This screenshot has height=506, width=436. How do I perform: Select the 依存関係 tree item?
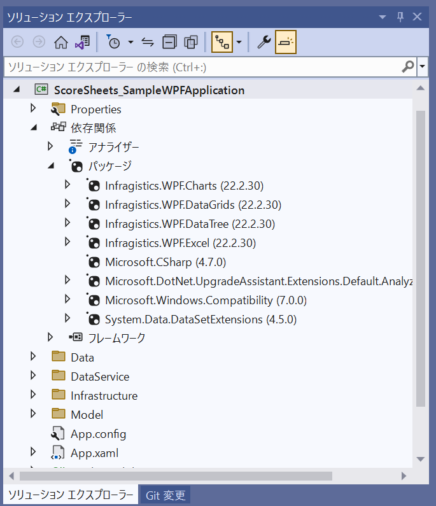pos(94,128)
